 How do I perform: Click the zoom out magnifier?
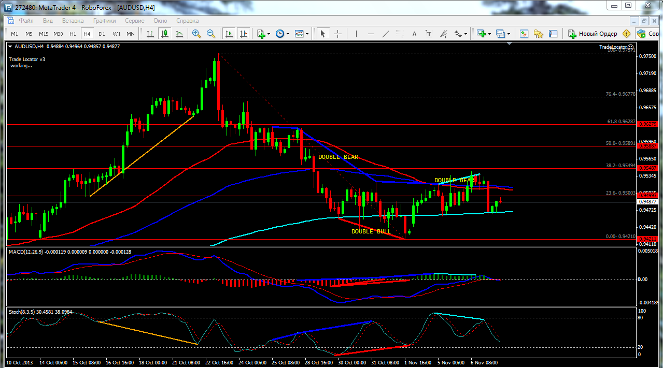point(211,34)
